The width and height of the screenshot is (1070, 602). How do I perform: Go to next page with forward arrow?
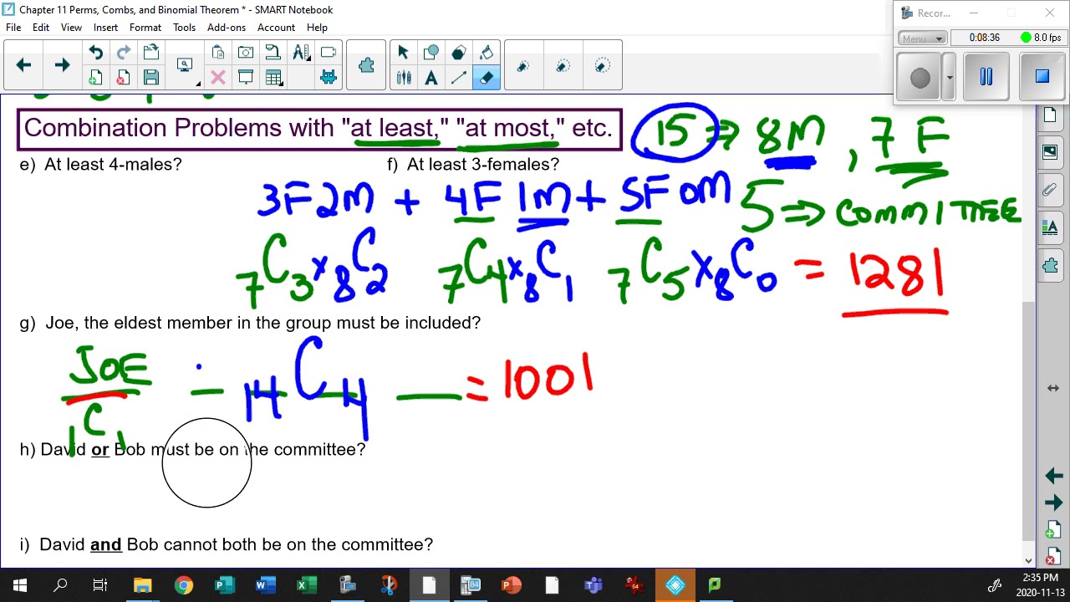pyautogui.click(x=62, y=65)
